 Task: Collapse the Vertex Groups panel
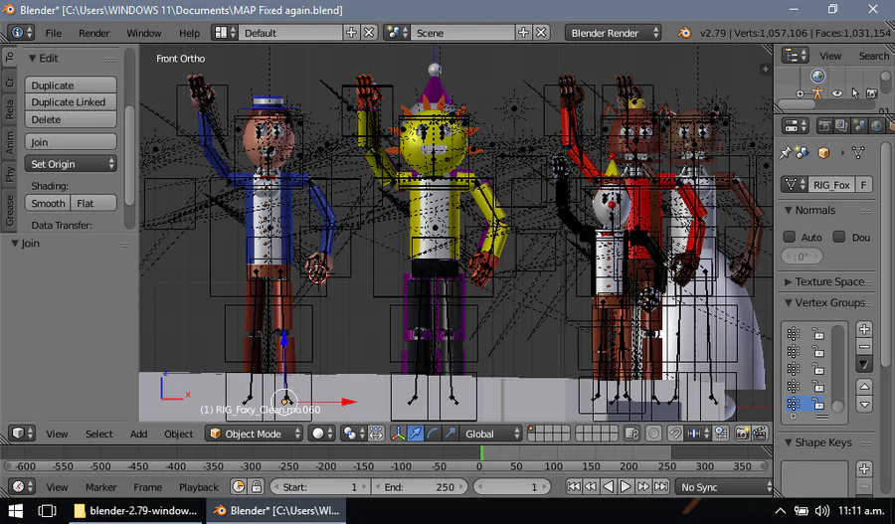tap(789, 302)
